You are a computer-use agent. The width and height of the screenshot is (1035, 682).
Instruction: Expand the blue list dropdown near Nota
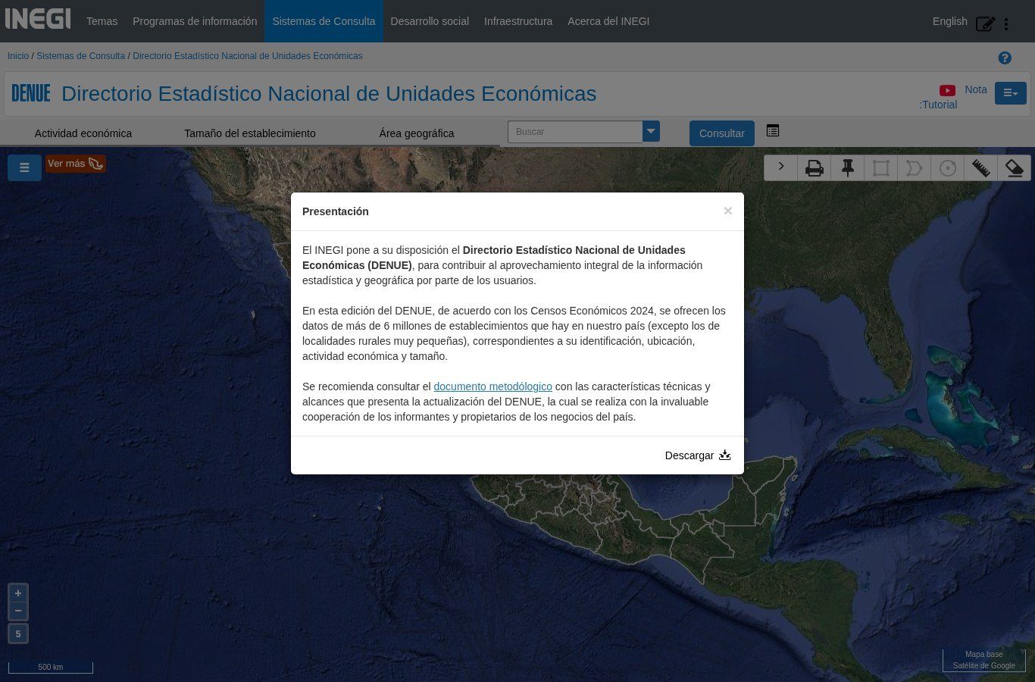coord(1011,93)
